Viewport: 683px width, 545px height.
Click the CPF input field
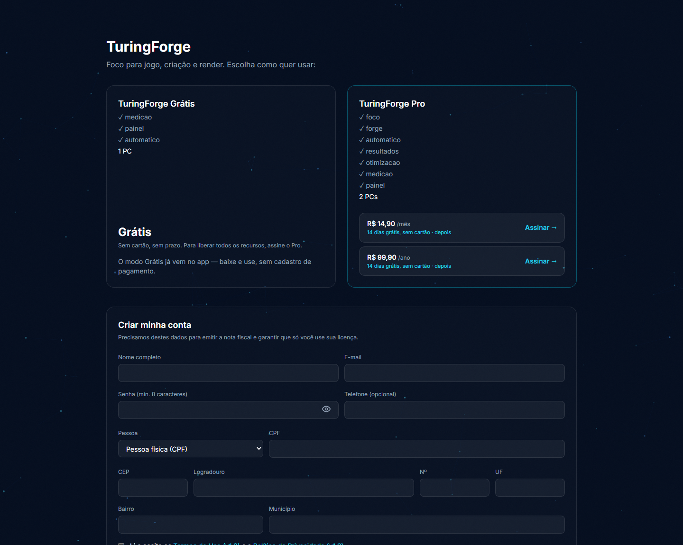(417, 449)
